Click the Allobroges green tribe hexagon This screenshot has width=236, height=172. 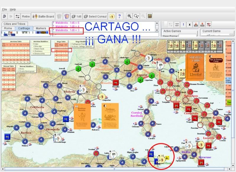pyautogui.click(x=127, y=62)
